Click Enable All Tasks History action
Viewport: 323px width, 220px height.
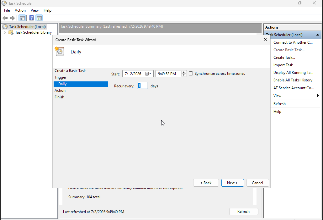click(x=293, y=80)
